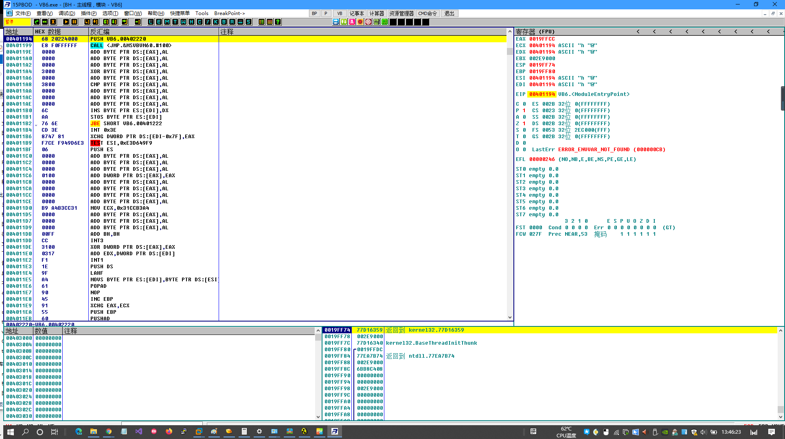Click the VB button
The height and width of the screenshot is (439, 785).
340,13
